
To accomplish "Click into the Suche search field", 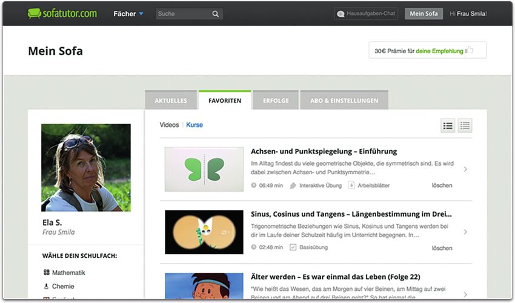I will 182,14.
